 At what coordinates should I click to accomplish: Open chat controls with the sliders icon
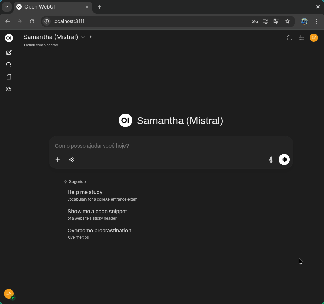pos(302,38)
